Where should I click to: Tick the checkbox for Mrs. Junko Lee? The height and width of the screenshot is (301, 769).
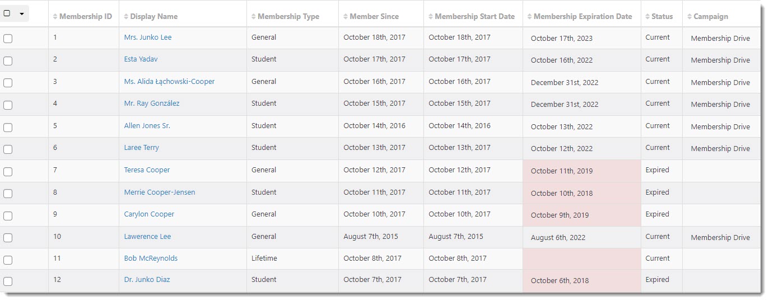(x=8, y=39)
